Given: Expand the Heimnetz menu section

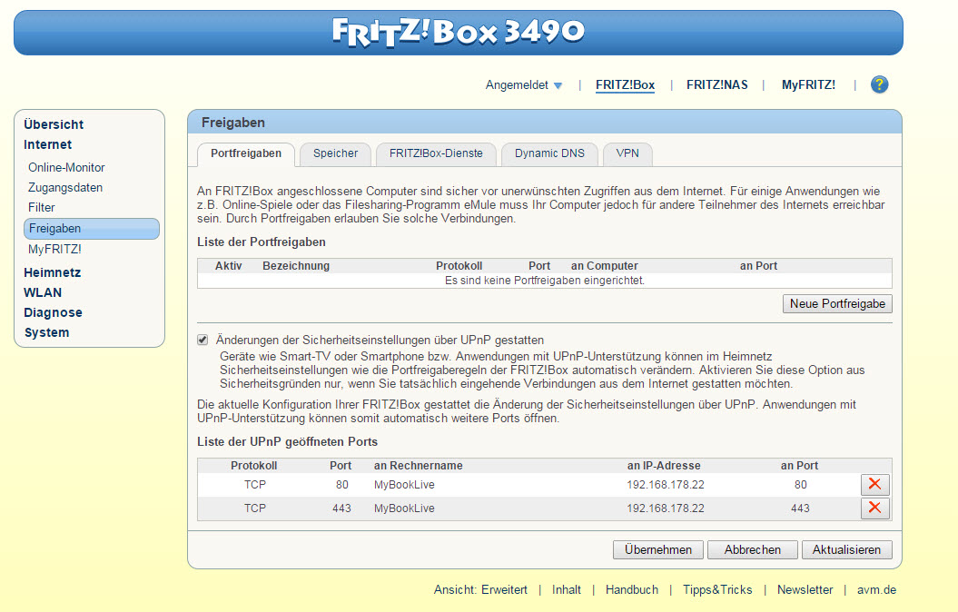Looking at the screenshot, I should click(52, 272).
